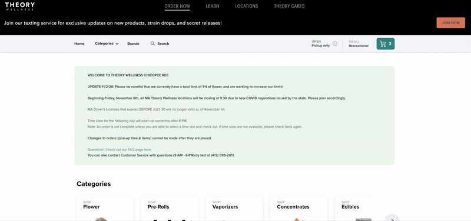Shop the Vaporizers category card

tap(234, 209)
